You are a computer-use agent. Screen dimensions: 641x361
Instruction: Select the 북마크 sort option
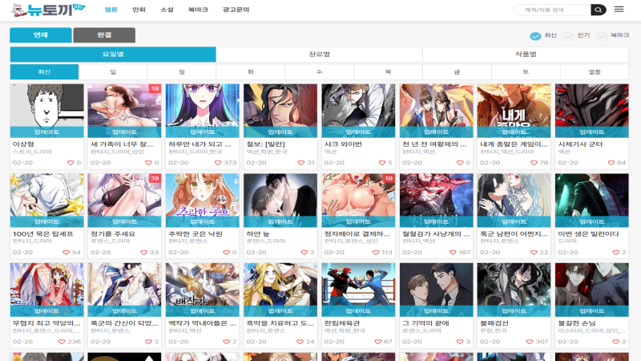[602, 36]
